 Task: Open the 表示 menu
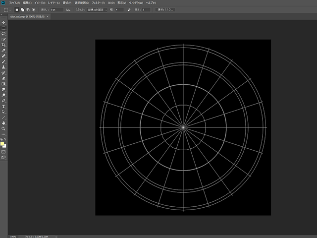coord(122,3)
